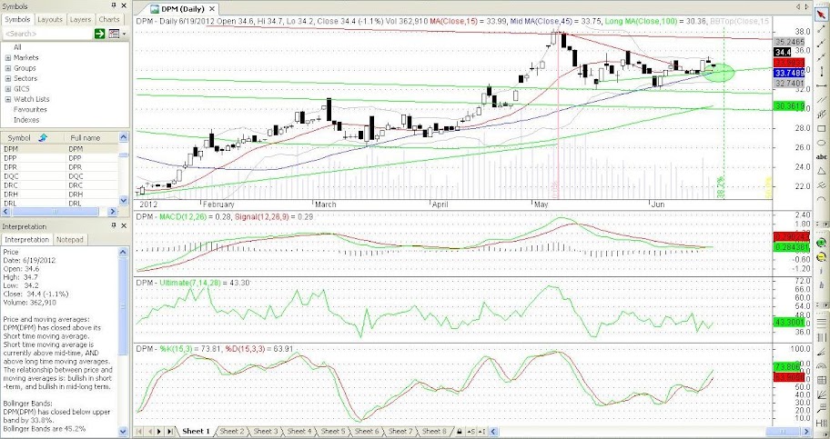This screenshot has width=830, height=439.
Task: Click the symbol Search input field
Action: [47, 34]
